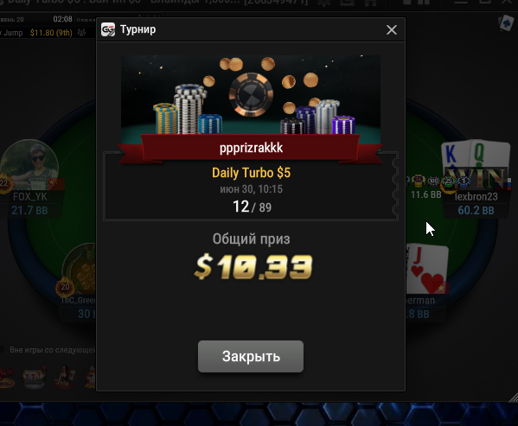Click the Закрыть button

pyautogui.click(x=251, y=356)
